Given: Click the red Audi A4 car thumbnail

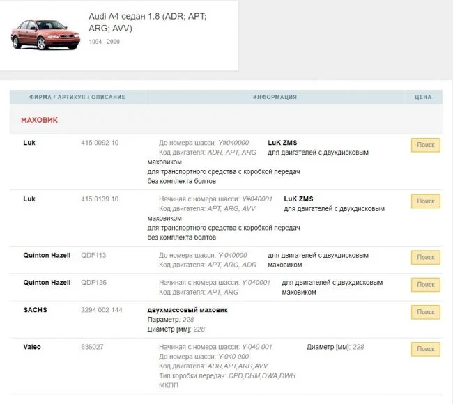Looking at the screenshot, I should tap(36, 34).
